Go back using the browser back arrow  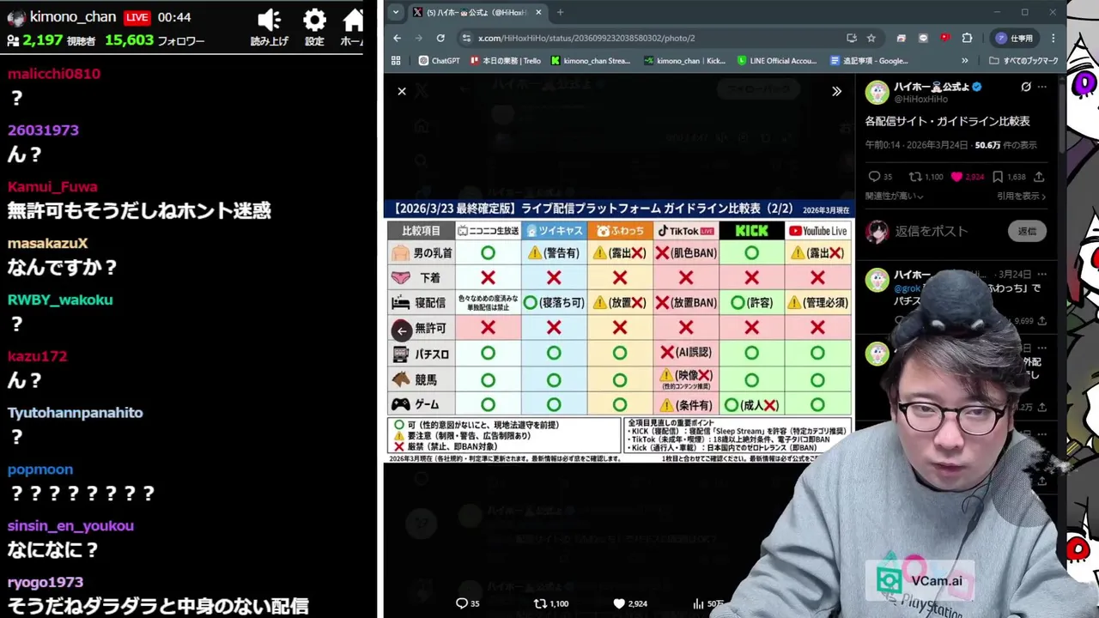pyautogui.click(x=397, y=38)
